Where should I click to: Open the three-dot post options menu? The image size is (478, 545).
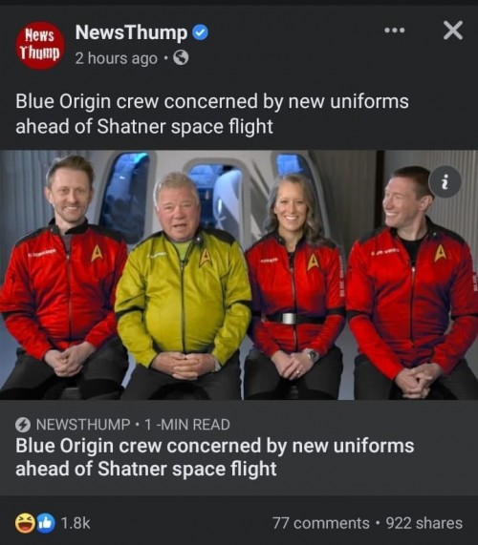click(395, 31)
